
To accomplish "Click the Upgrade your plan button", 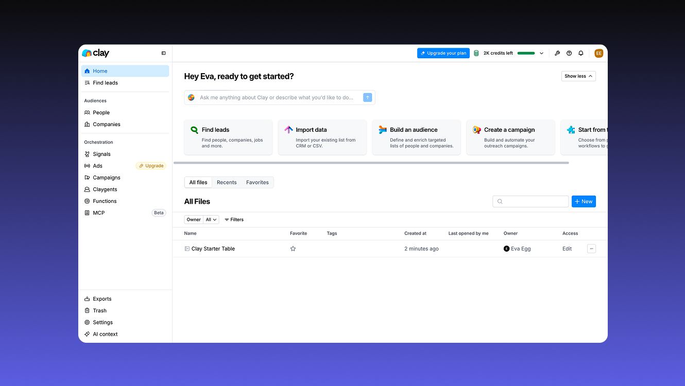I will coord(443,53).
